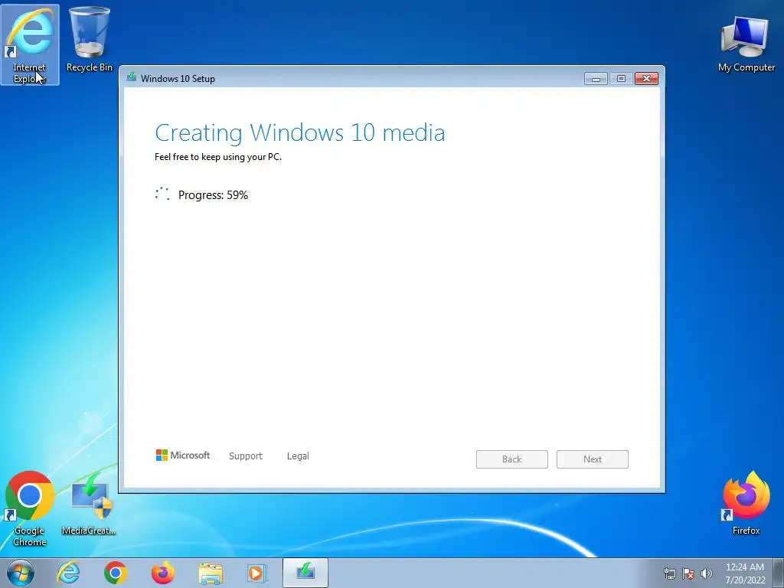The height and width of the screenshot is (588, 784).
Task: Click the Progress: 59% text
Action: tap(213, 195)
